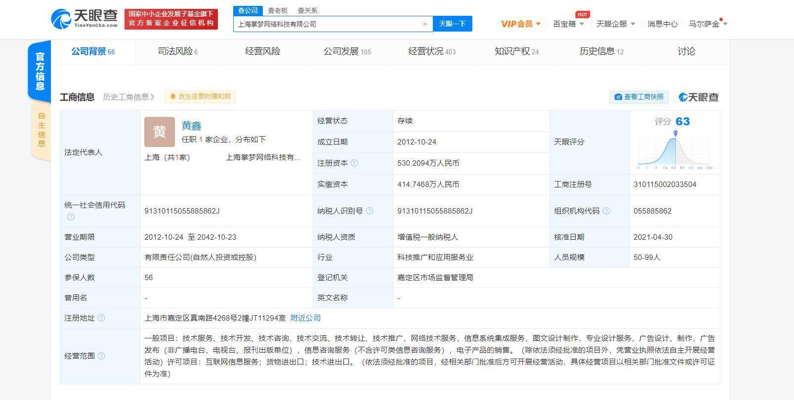Click the taxpayer ID 91310115055885862J next to 纳税人识别号

(x=435, y=211)
